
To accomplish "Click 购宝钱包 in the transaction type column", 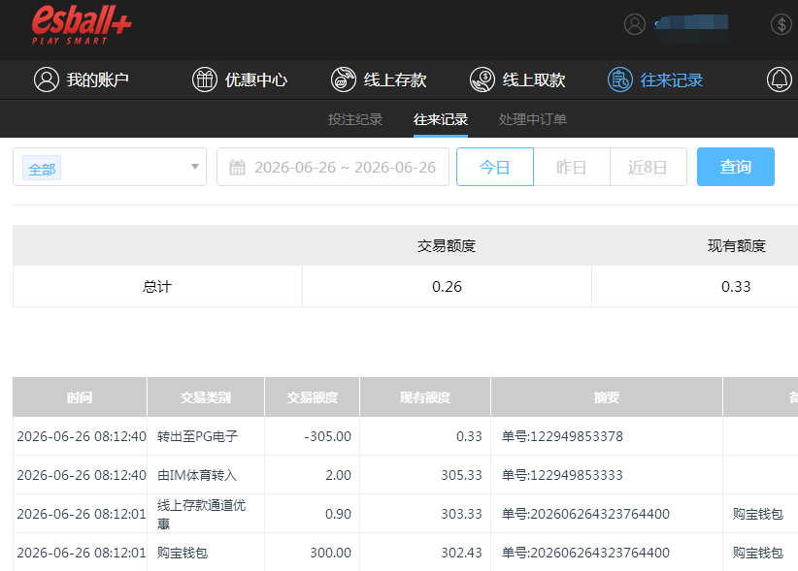I will 183,553.
